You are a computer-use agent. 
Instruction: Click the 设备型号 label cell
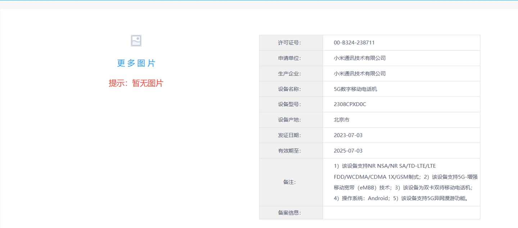[289, 104]
